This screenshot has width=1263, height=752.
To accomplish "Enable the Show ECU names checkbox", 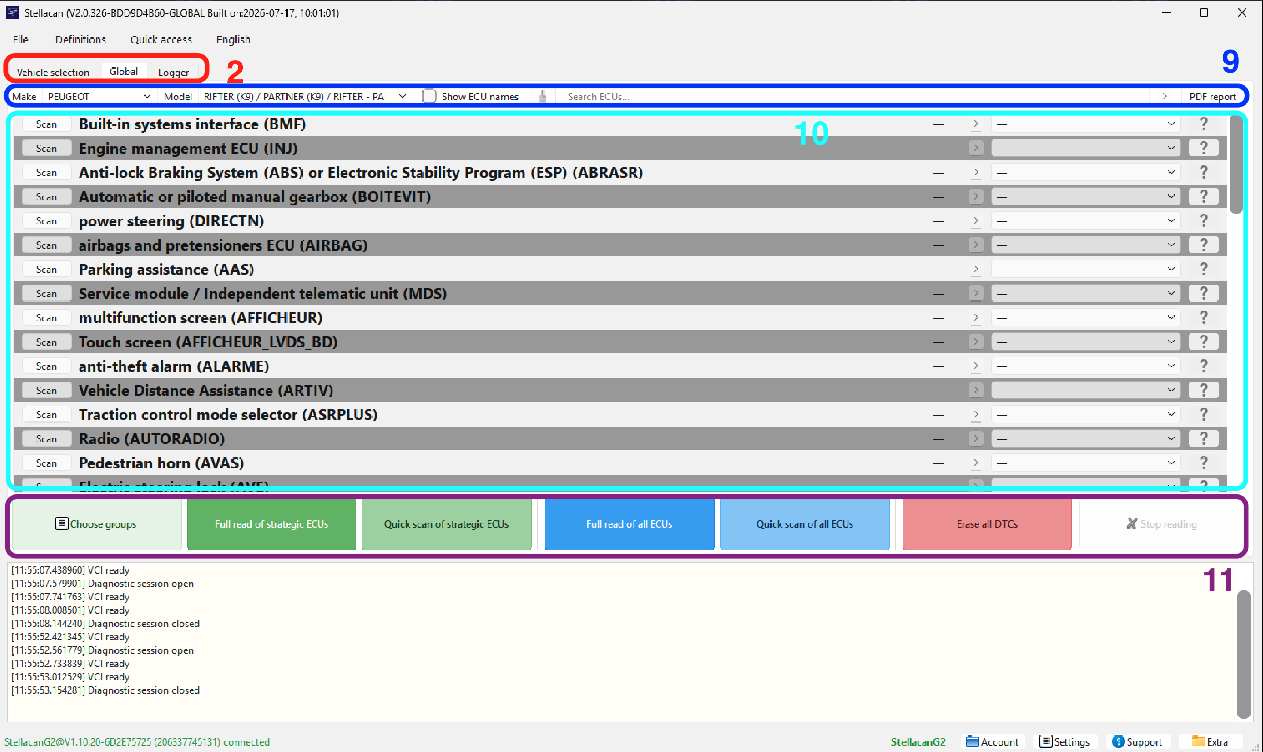I will point(429,96).
